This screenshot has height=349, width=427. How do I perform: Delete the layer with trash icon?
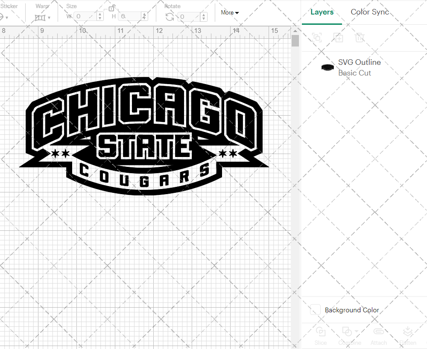click(x=360, y=38)
